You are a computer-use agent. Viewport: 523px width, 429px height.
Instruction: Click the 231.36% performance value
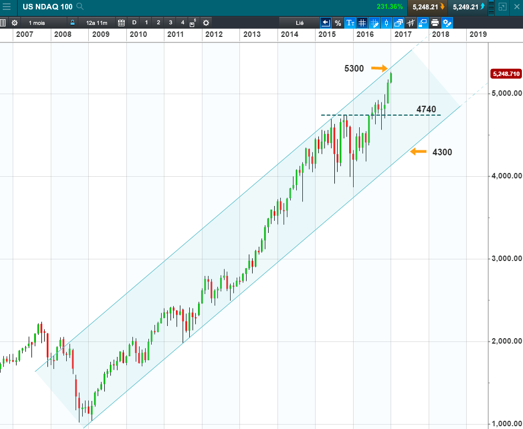(389, 7)
